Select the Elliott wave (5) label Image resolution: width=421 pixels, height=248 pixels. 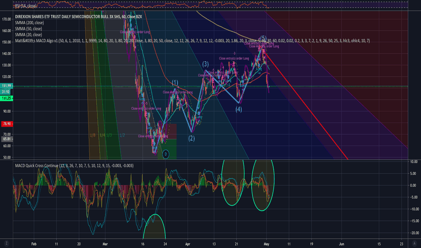[x=263, y=38]
